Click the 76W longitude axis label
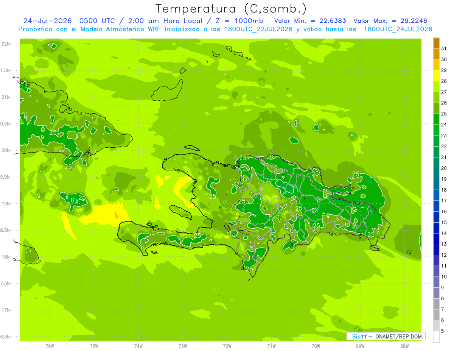This screenshot has height=351, width=454. click(50, 346)
